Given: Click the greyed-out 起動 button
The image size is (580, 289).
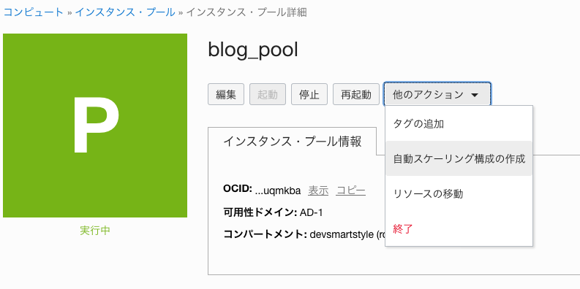Looking at the screenshot, I should pyautogui.click(x=268, y=94).
